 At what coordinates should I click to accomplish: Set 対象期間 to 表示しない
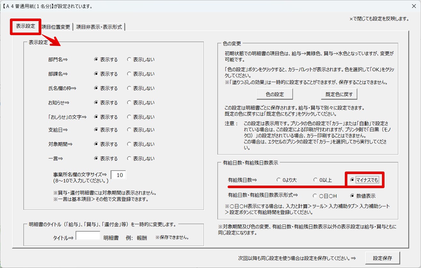[x=129, y=144]
